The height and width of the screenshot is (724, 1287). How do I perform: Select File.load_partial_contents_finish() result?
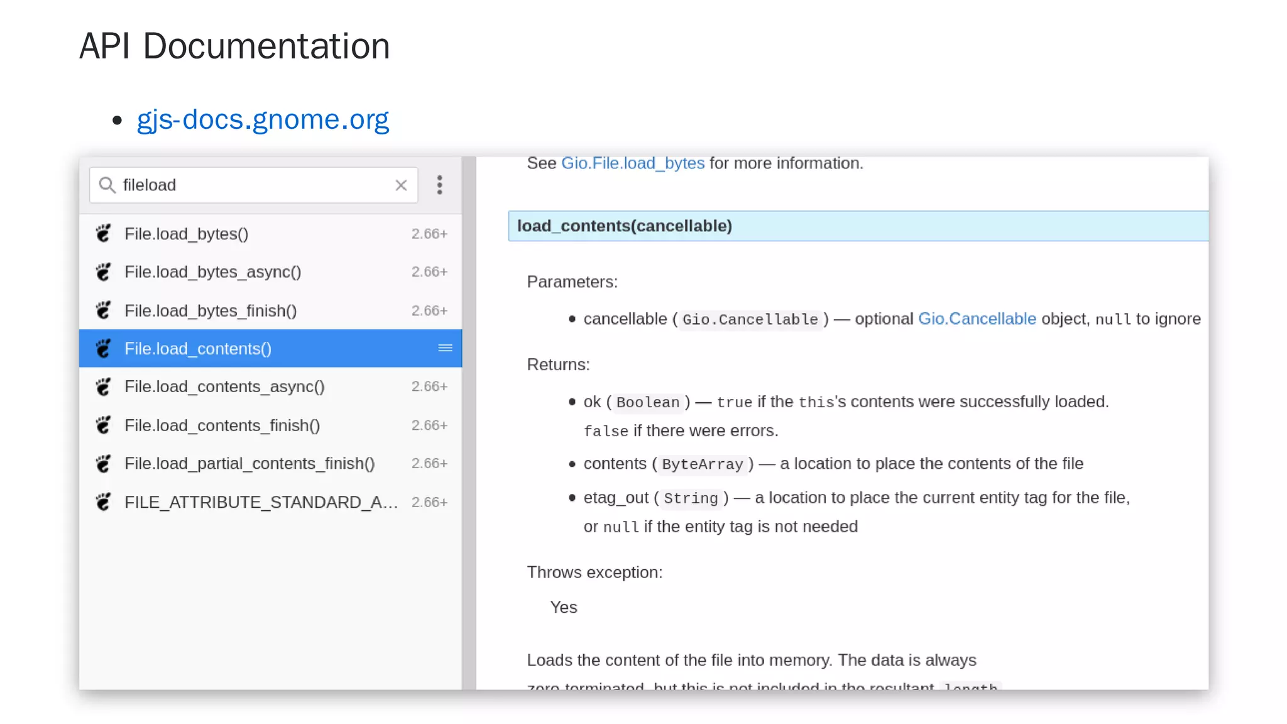click(x=249, y=464)
